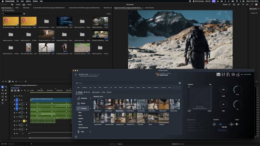
Task: Click the Explosion tag filter
Action: (132, 87)
